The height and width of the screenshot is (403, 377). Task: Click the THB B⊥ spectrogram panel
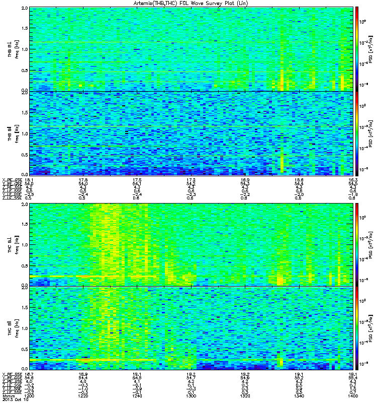(191, 49)
